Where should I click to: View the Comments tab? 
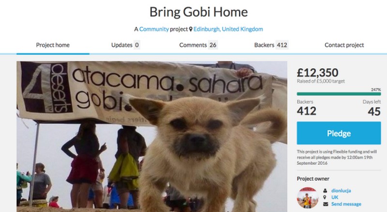[198, 45]
